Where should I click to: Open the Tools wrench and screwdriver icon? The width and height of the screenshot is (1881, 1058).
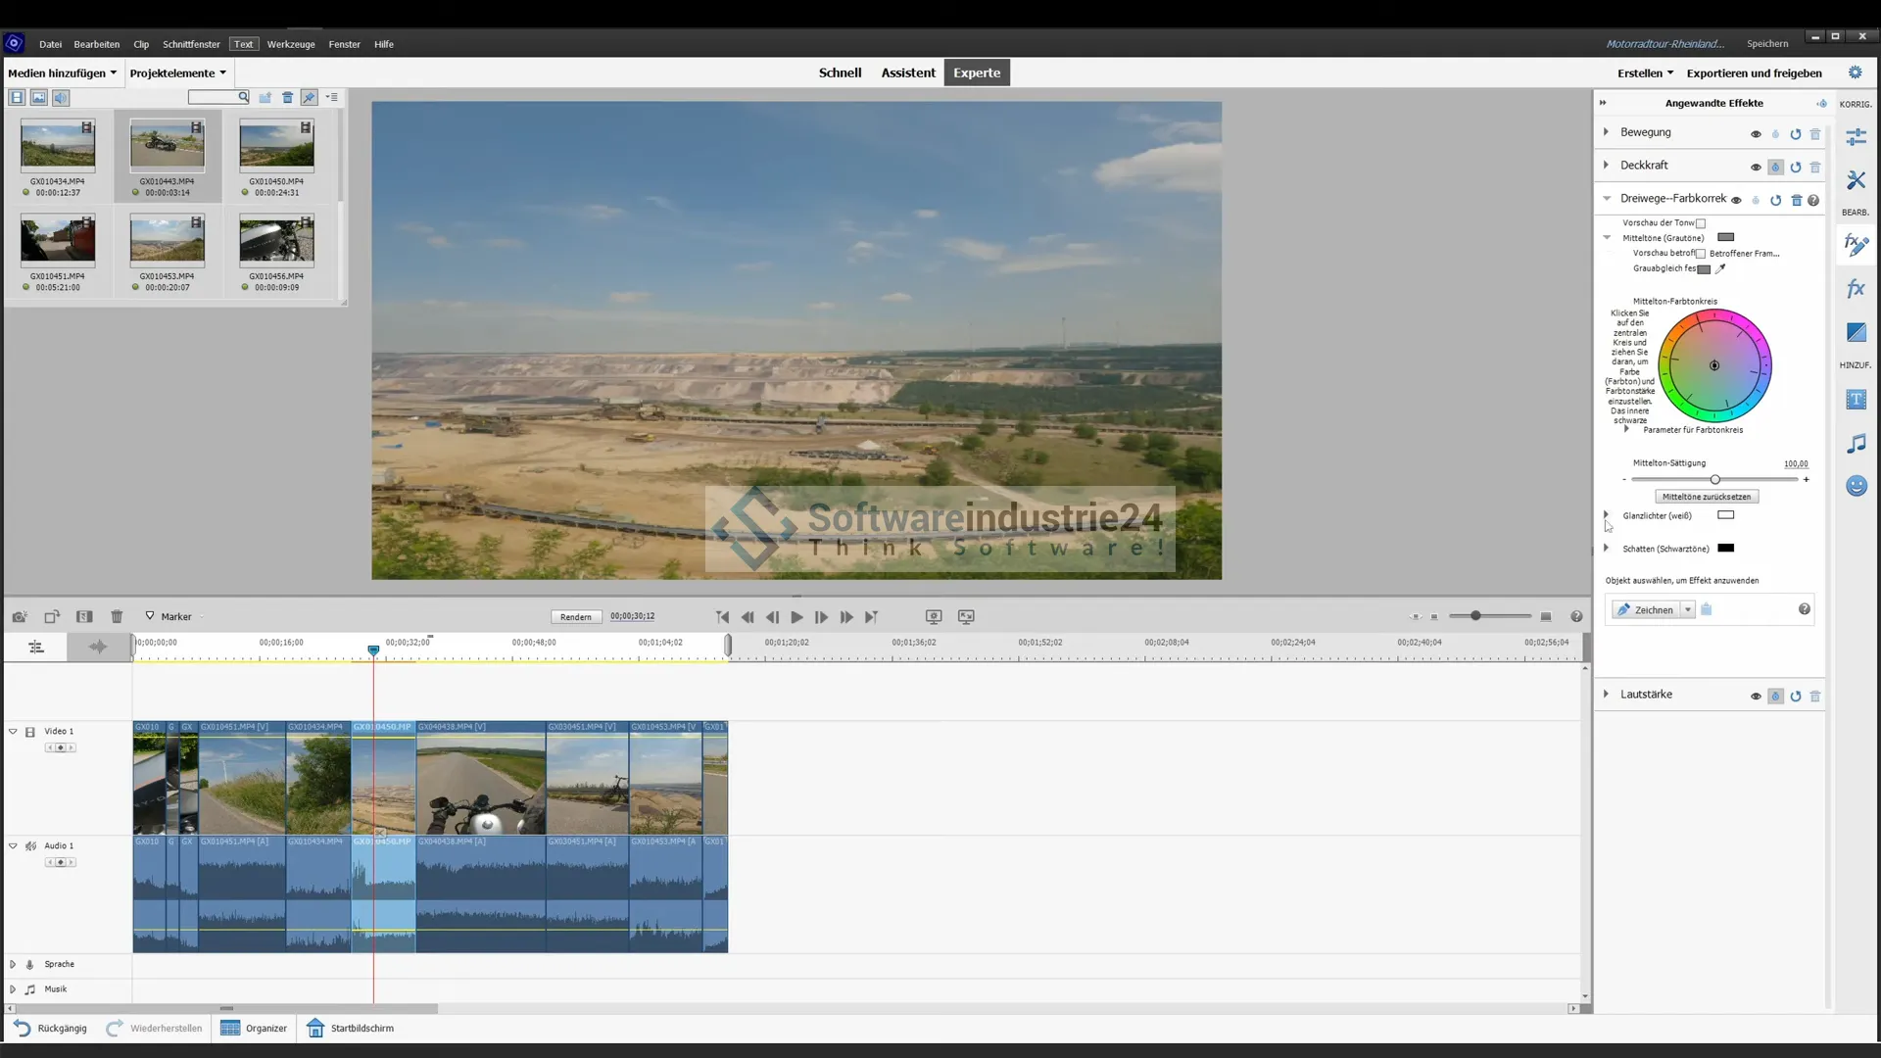click(1856, 180)
